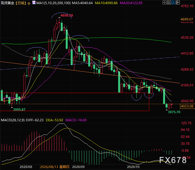Click the 4412.85 price axis label

coord(187,53)
